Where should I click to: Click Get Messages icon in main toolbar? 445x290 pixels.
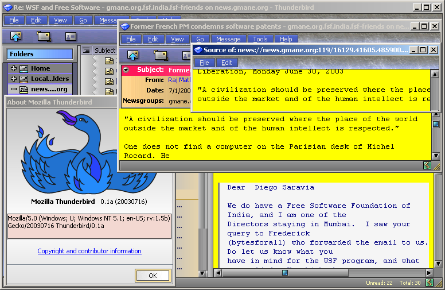[15, 36]
